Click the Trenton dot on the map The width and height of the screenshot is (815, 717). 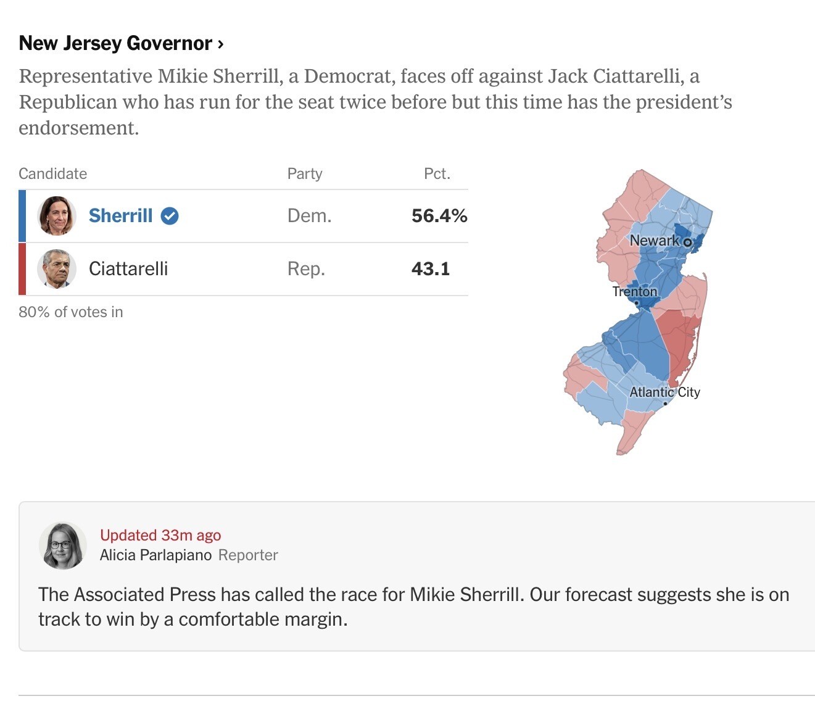637,303
